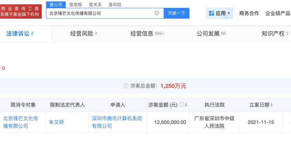Open the 法律诉讼 section tab
Viewport: 291px width, 146px height.
[20, 34]
